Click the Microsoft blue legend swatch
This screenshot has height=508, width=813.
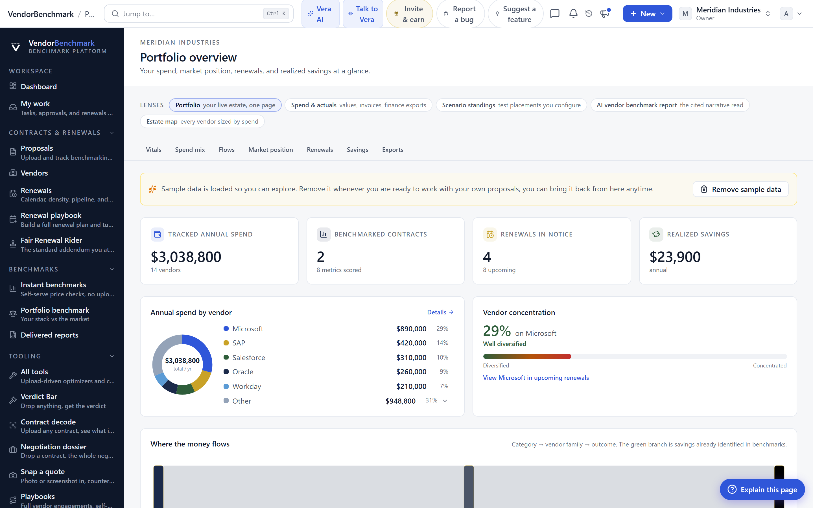[226, 328]
